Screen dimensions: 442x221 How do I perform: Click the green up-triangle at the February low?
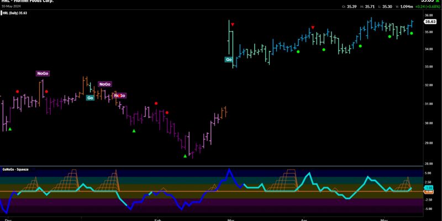pos(185,156)
